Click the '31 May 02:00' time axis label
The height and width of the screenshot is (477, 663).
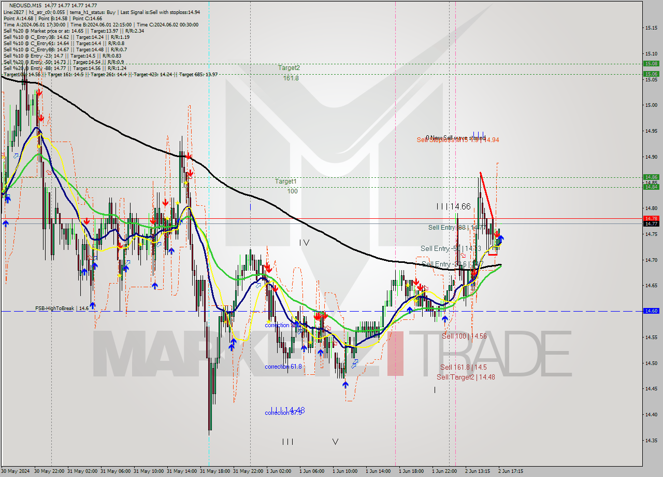click(83, 471)
